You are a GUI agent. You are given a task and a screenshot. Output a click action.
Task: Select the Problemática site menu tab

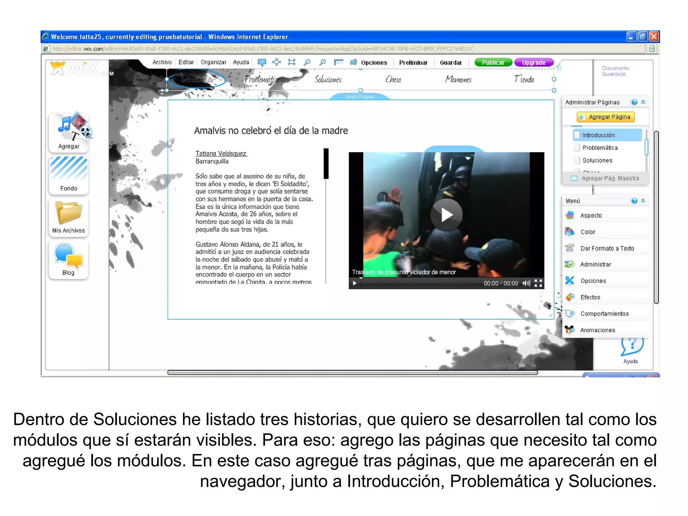[x=262, y=79]
